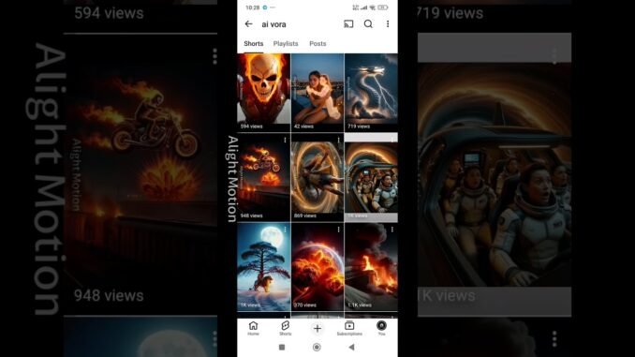Tap Android recent apps square button
The width and height of the screenshot is (635, 357).
282,348
